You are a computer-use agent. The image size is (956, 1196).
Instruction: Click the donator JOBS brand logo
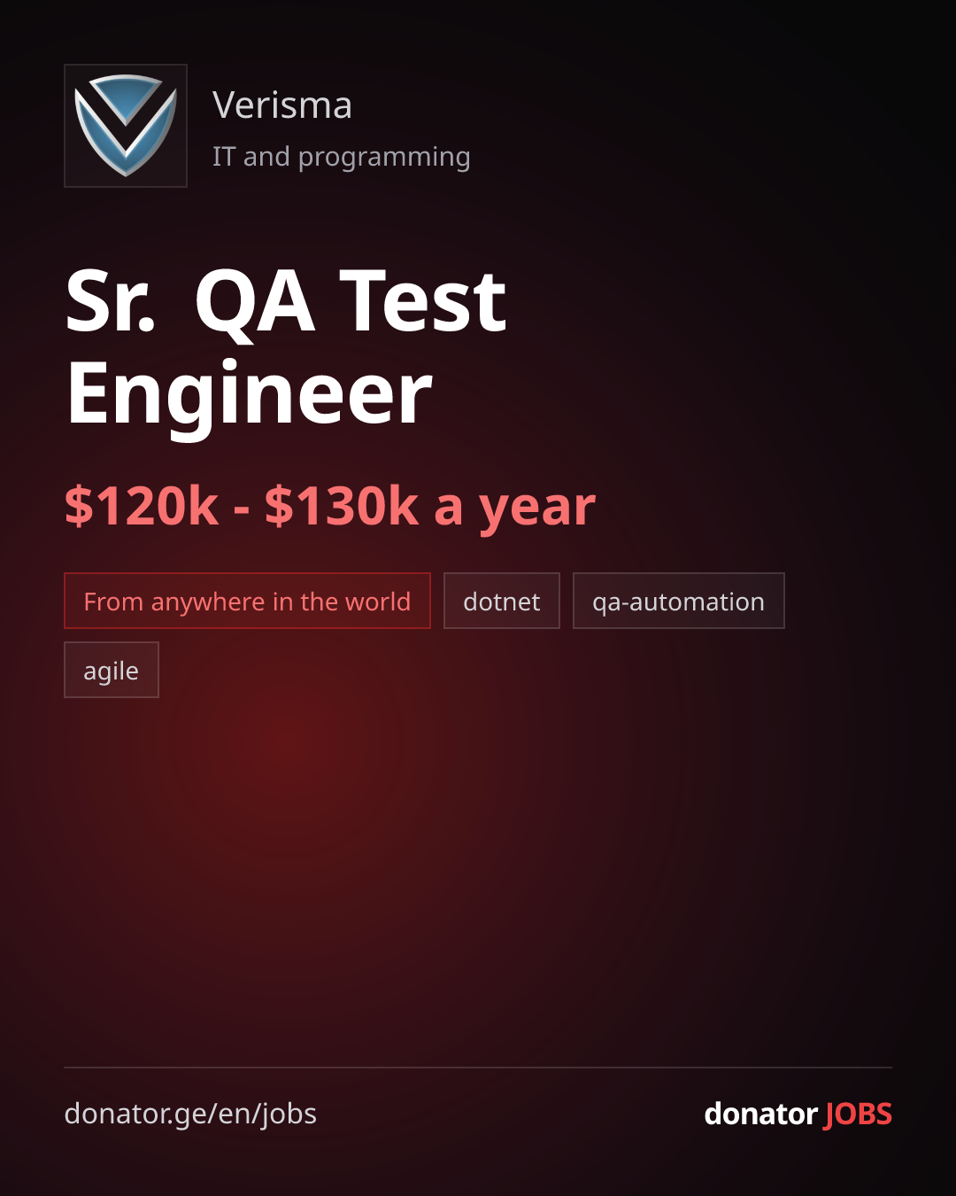pos(798,1114)
